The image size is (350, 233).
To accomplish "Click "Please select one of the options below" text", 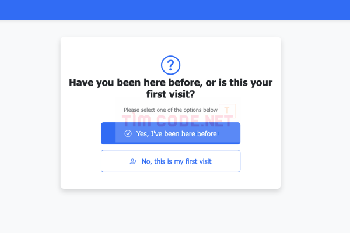I will [x=170, y=110].
